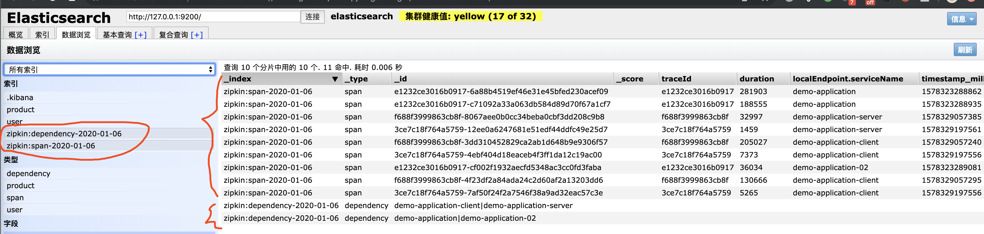
Task: Click the 索引 section header in sidebar
Action: (11, 84)
